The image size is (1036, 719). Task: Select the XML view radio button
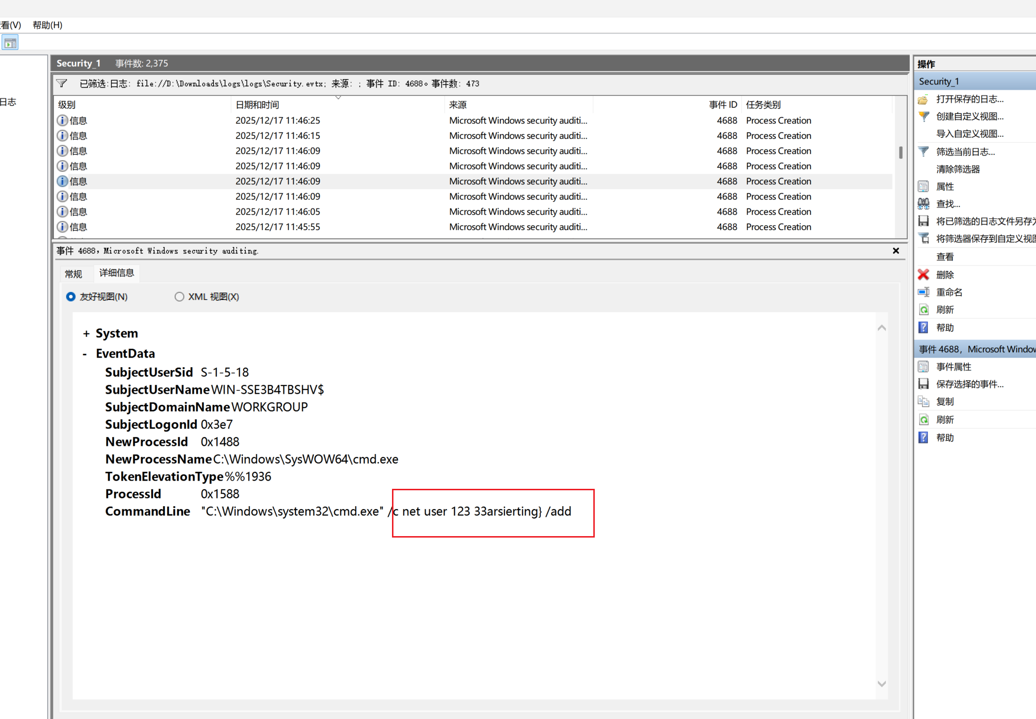coord(180,297)
